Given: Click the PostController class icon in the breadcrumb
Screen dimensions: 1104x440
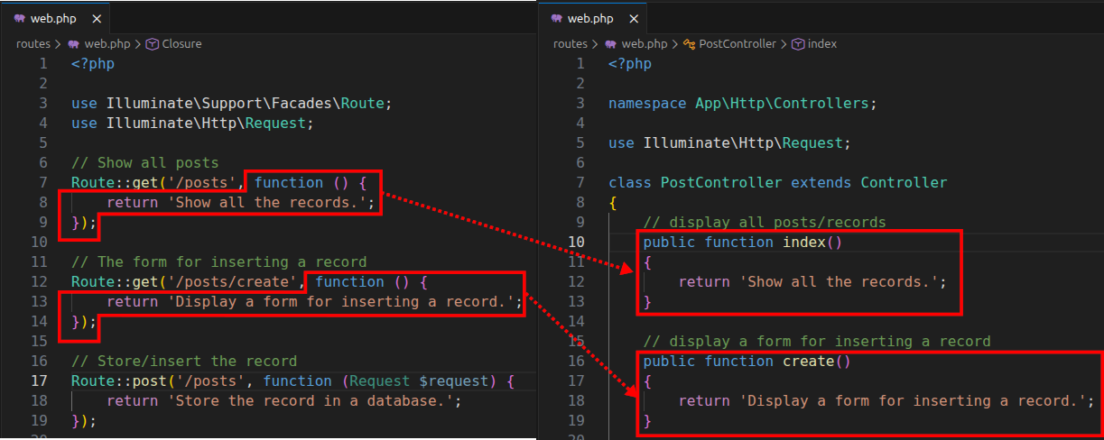Looking at the screenshot, I should click(689, 43).
